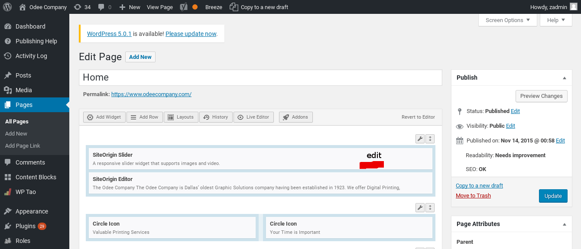581x249 pixels.
Task: Open Publishing Help in the sidebar
Action: pos(35,41)
